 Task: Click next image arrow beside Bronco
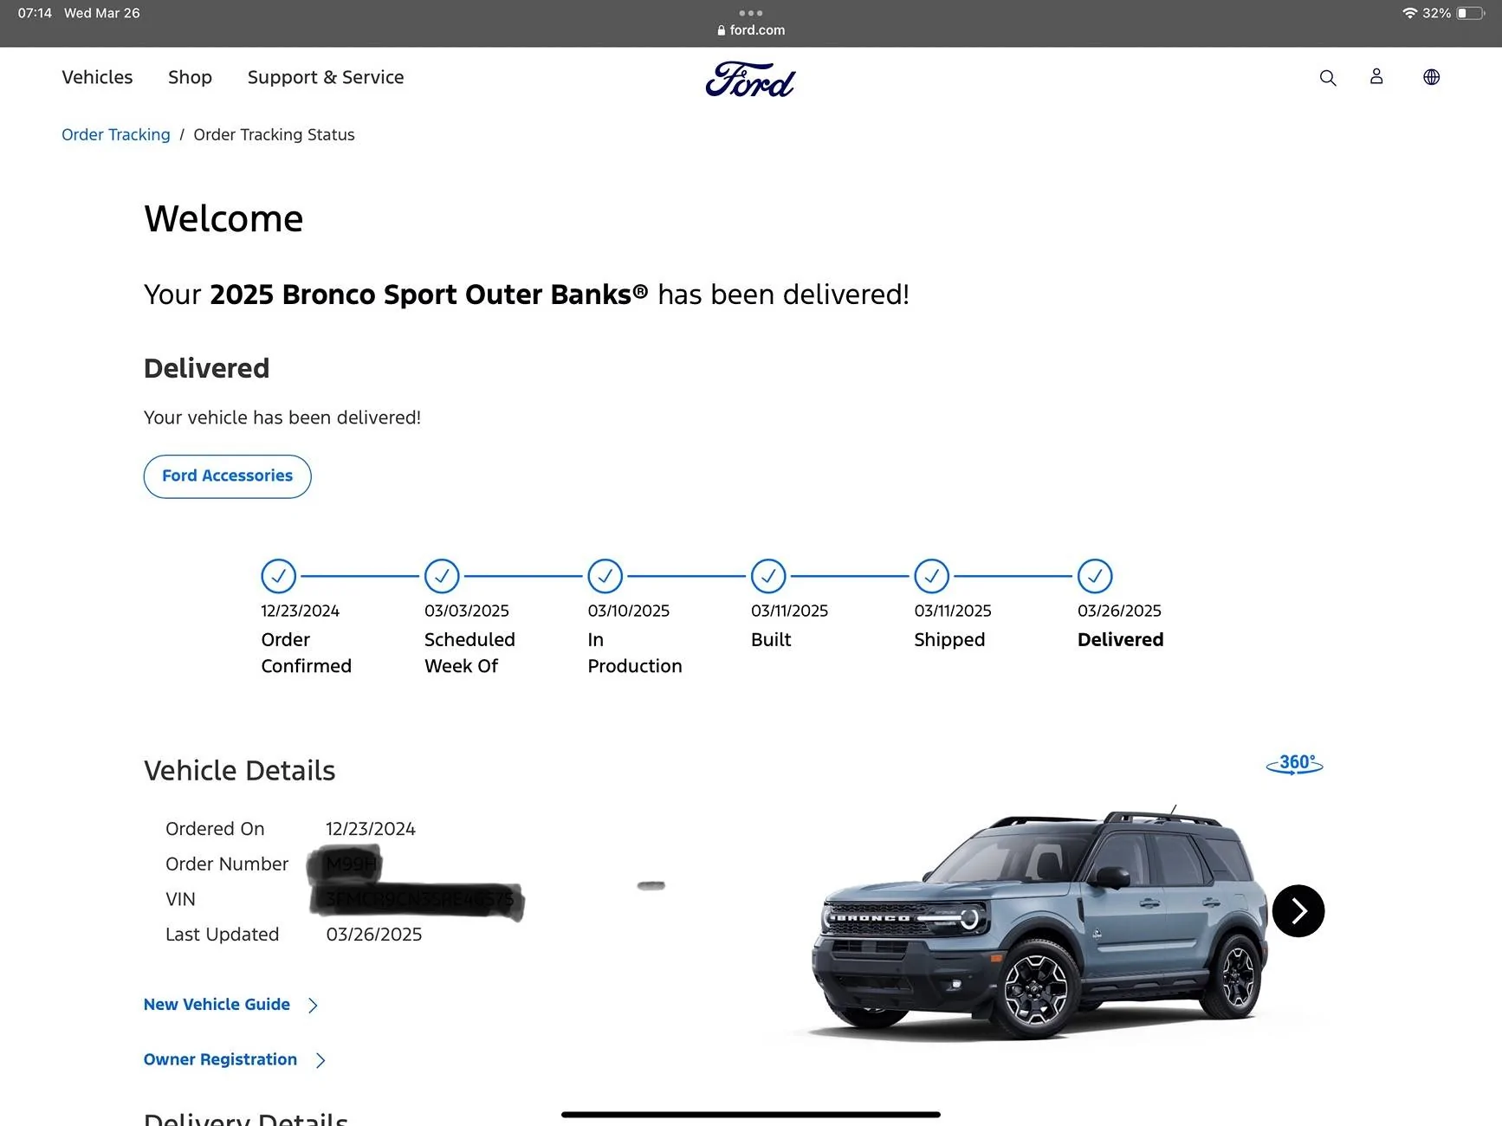[x=1298, y=910]
